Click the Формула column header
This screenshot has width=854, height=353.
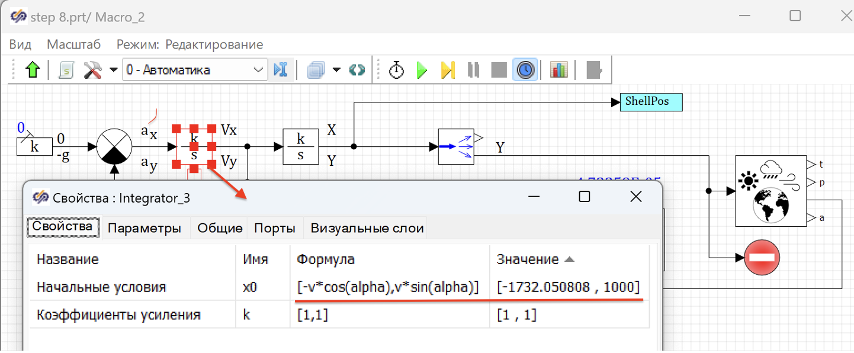[x=390, y=259]
